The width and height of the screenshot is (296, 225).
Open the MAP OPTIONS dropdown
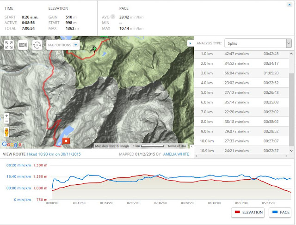(63, 45)
